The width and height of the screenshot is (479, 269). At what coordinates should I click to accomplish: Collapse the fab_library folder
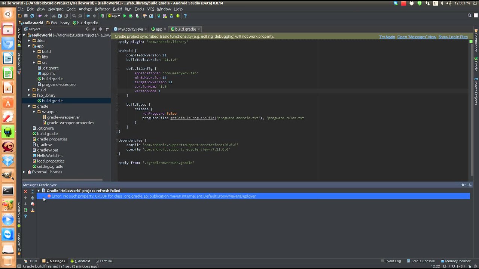pos(29,95)
